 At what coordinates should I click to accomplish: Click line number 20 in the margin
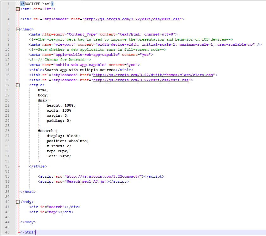tap(7, 100)
